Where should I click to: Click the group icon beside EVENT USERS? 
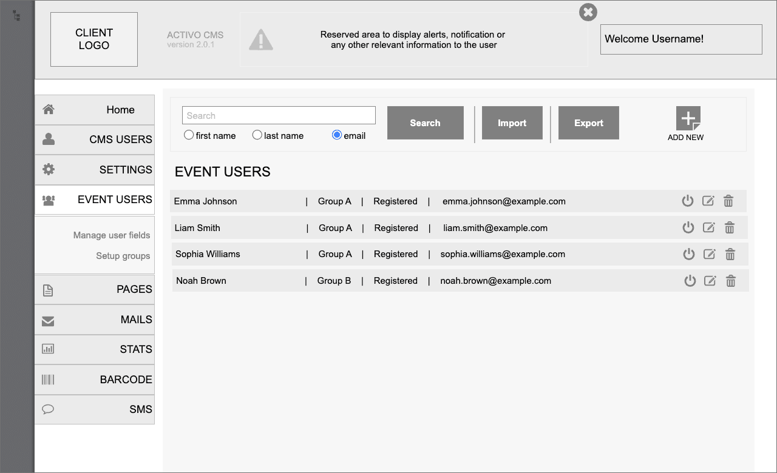[49, 200]
